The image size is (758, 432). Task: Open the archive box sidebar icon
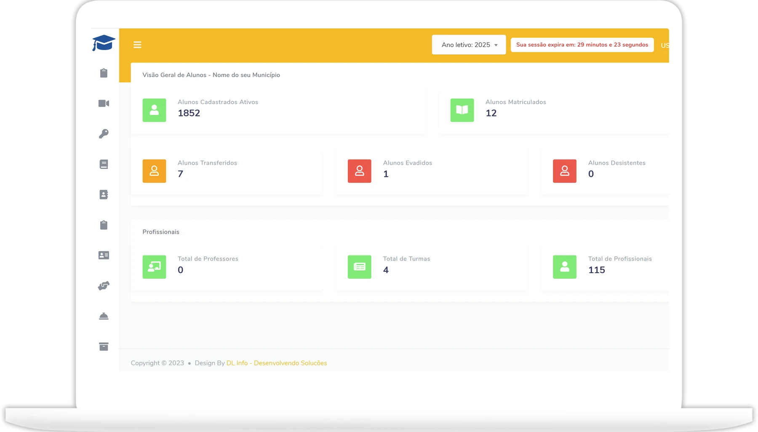click(104, 347)
